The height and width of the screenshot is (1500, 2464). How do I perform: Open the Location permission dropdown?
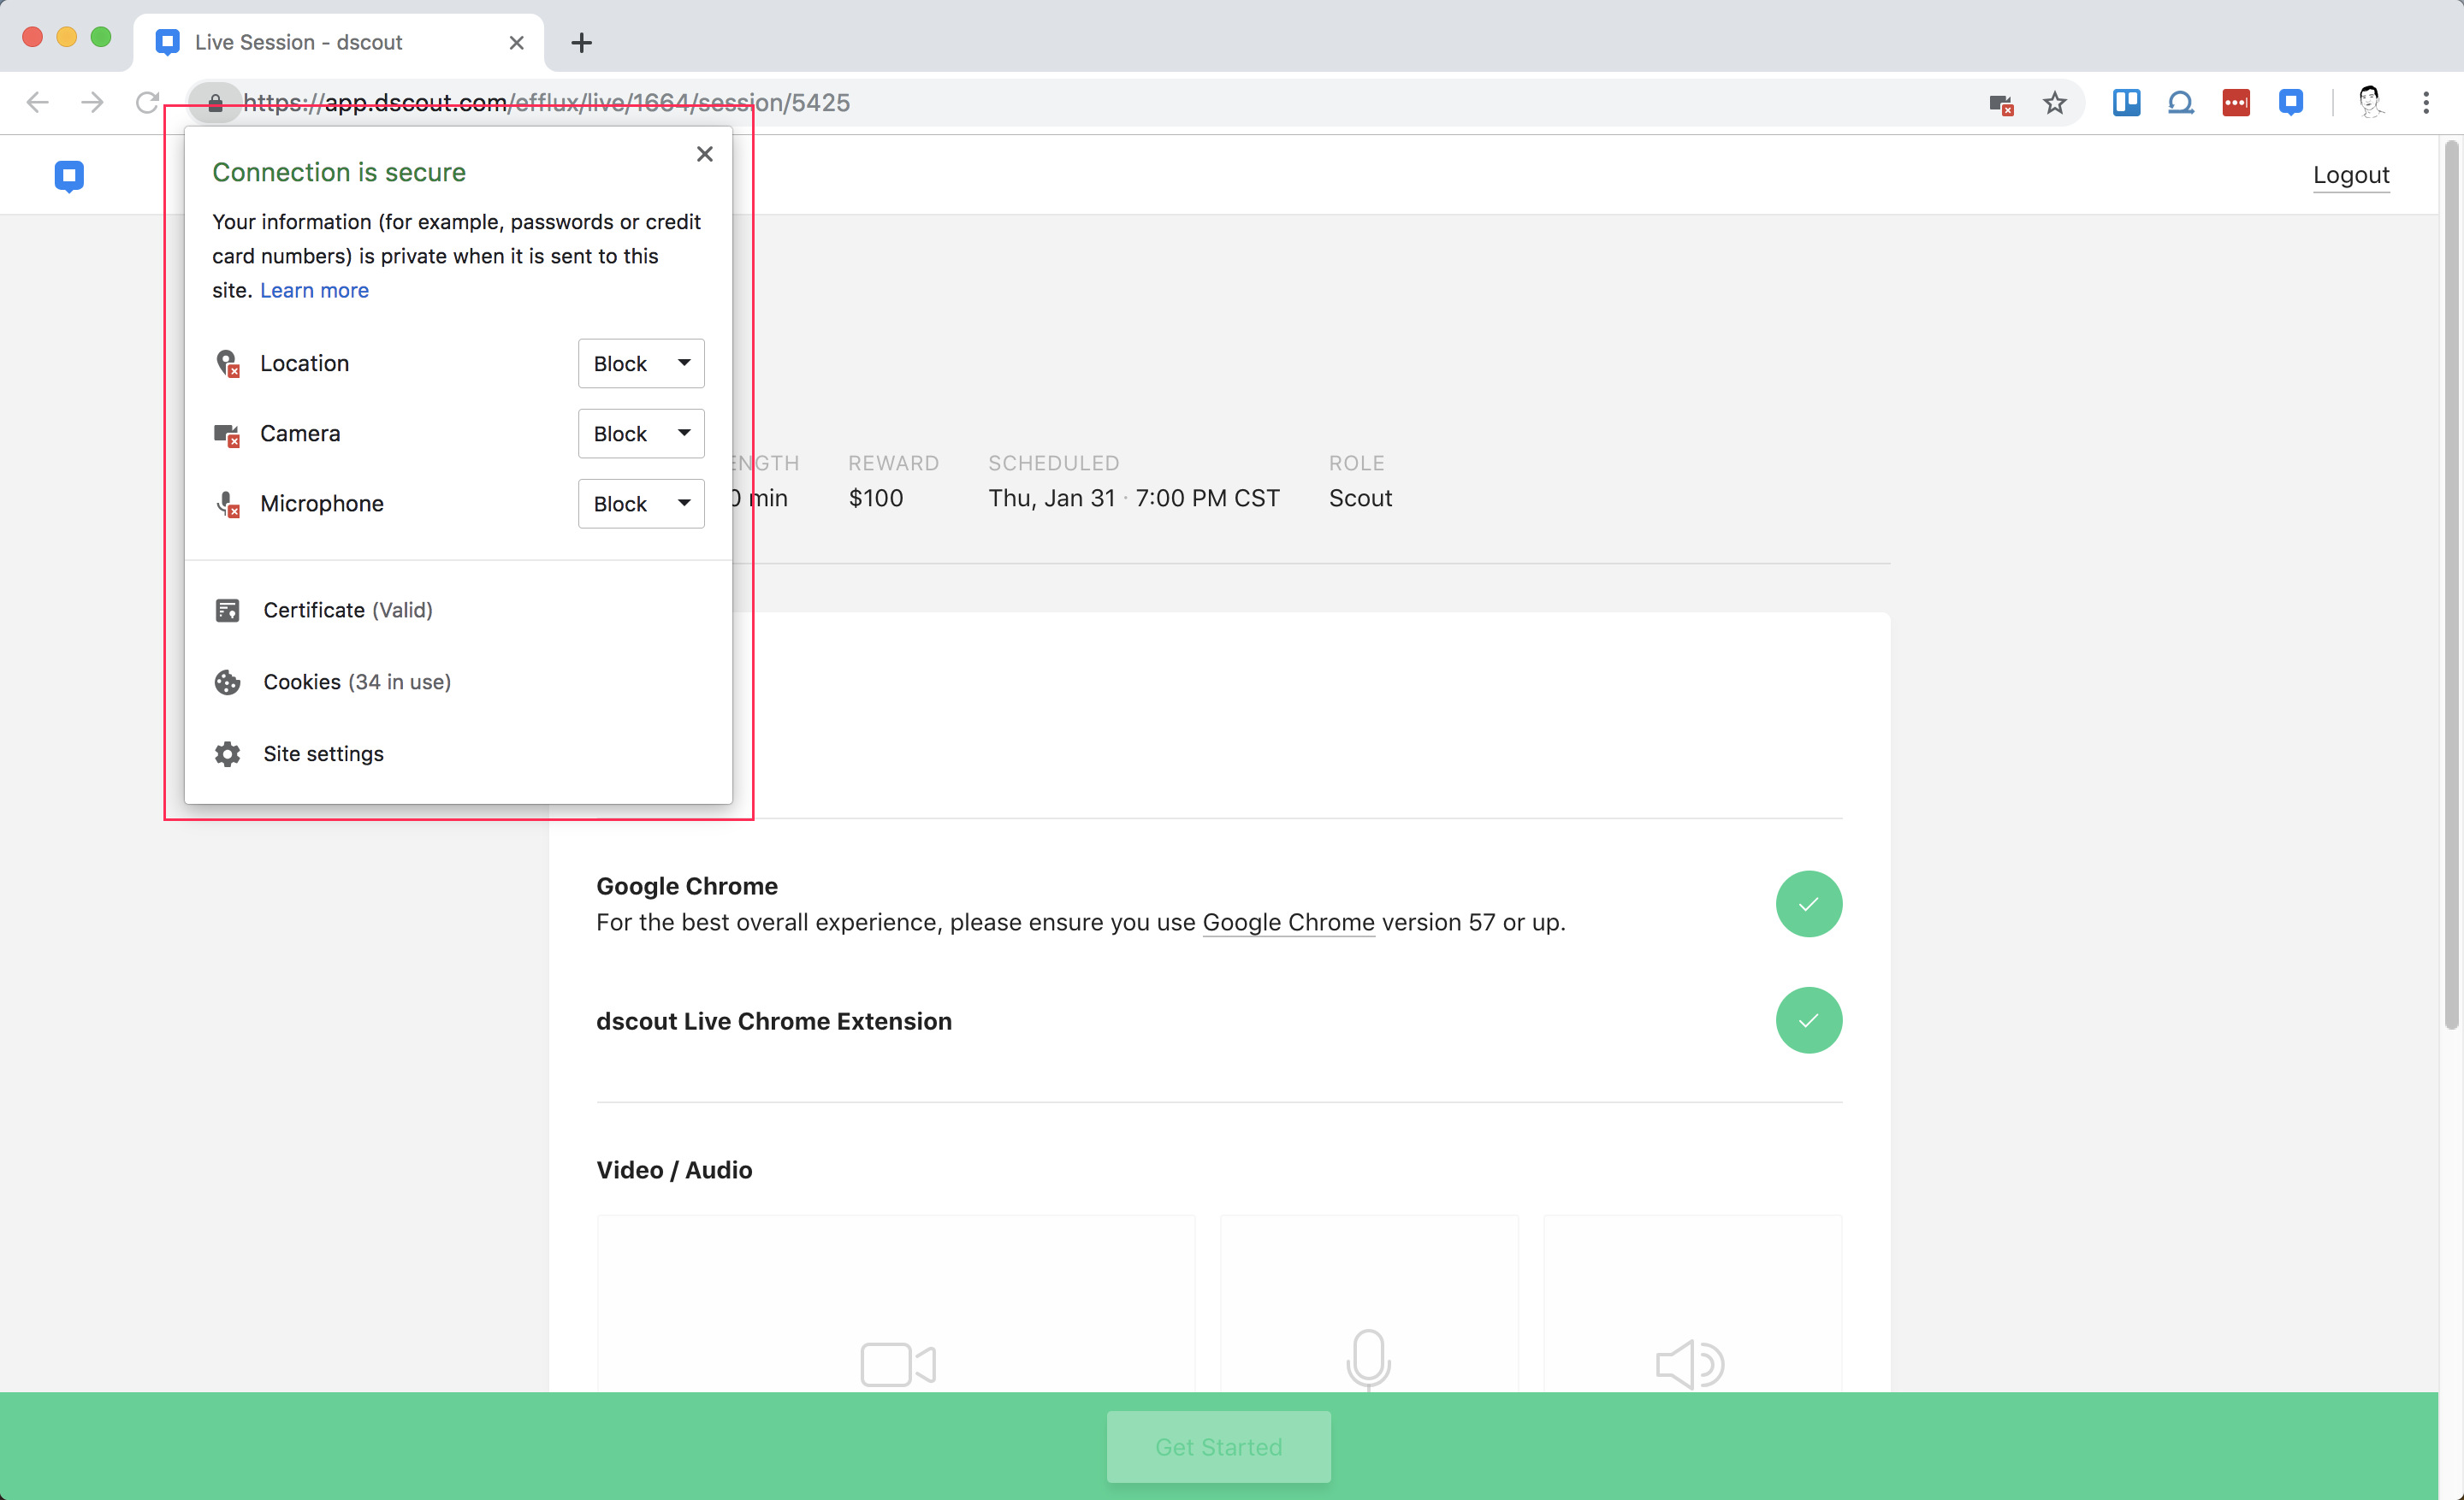(641, 363)
